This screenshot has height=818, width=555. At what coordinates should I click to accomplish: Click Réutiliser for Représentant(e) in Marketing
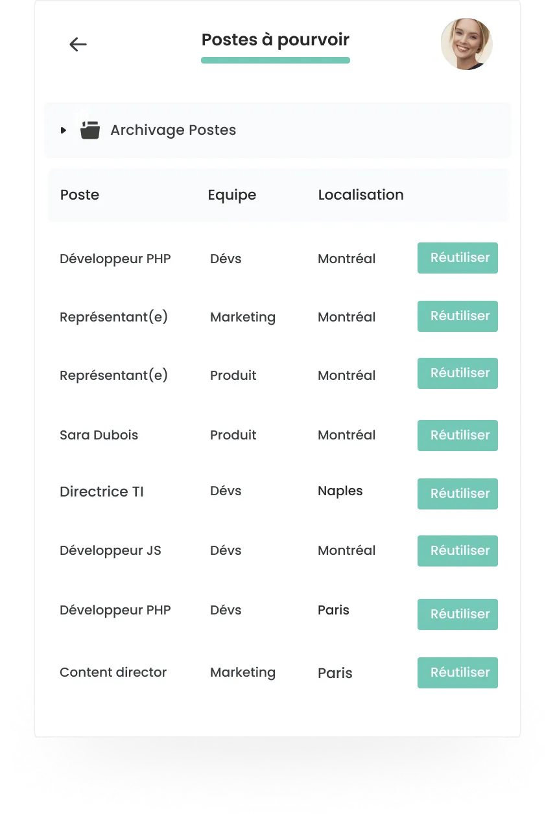point(457,316)
